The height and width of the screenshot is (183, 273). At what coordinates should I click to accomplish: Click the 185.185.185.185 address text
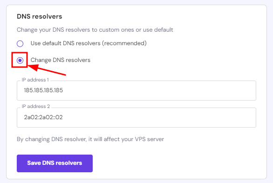tap(43, 90)
